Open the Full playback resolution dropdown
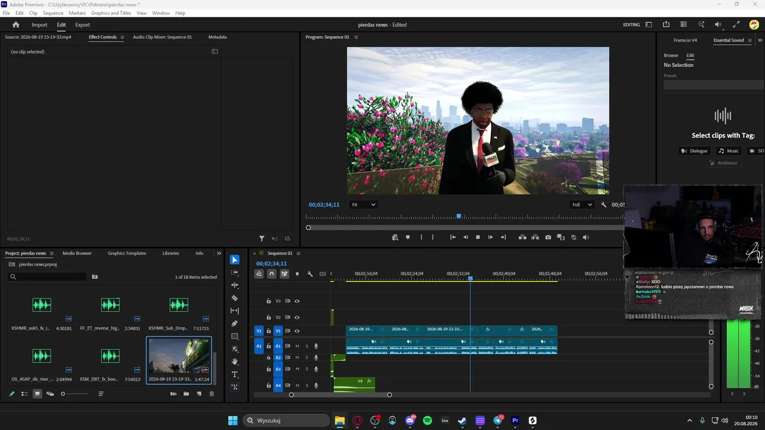The height and width of the screenshot is (430, 765). pyautogui.click(x=582, y=205)
